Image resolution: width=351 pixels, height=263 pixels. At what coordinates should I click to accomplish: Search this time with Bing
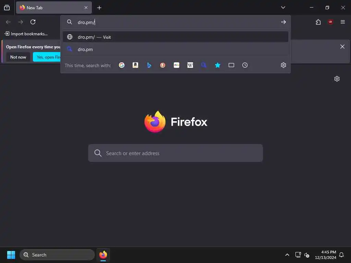[149, 65]
